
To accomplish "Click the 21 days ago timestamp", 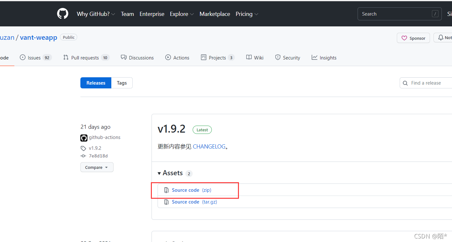I will (95, 127).
